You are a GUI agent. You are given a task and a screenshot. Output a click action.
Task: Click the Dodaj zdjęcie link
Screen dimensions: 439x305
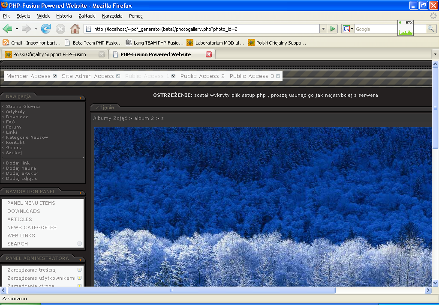[x=22, y=179]
